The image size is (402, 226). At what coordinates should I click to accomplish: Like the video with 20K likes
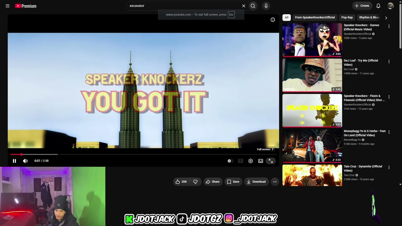181,182
